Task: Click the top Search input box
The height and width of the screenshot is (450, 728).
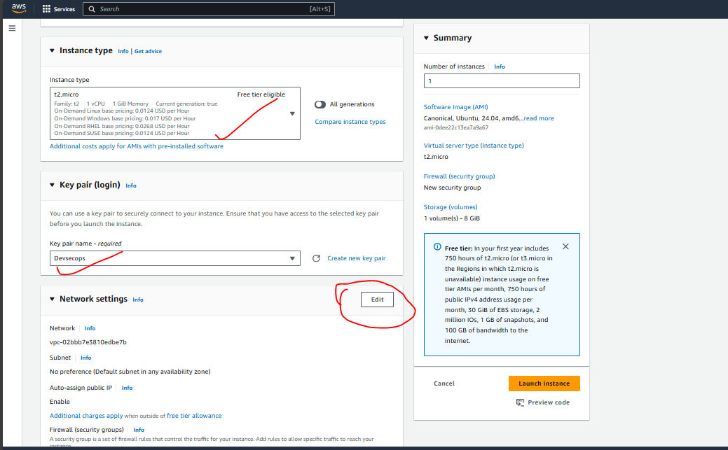Action: (x=209, y=9)
